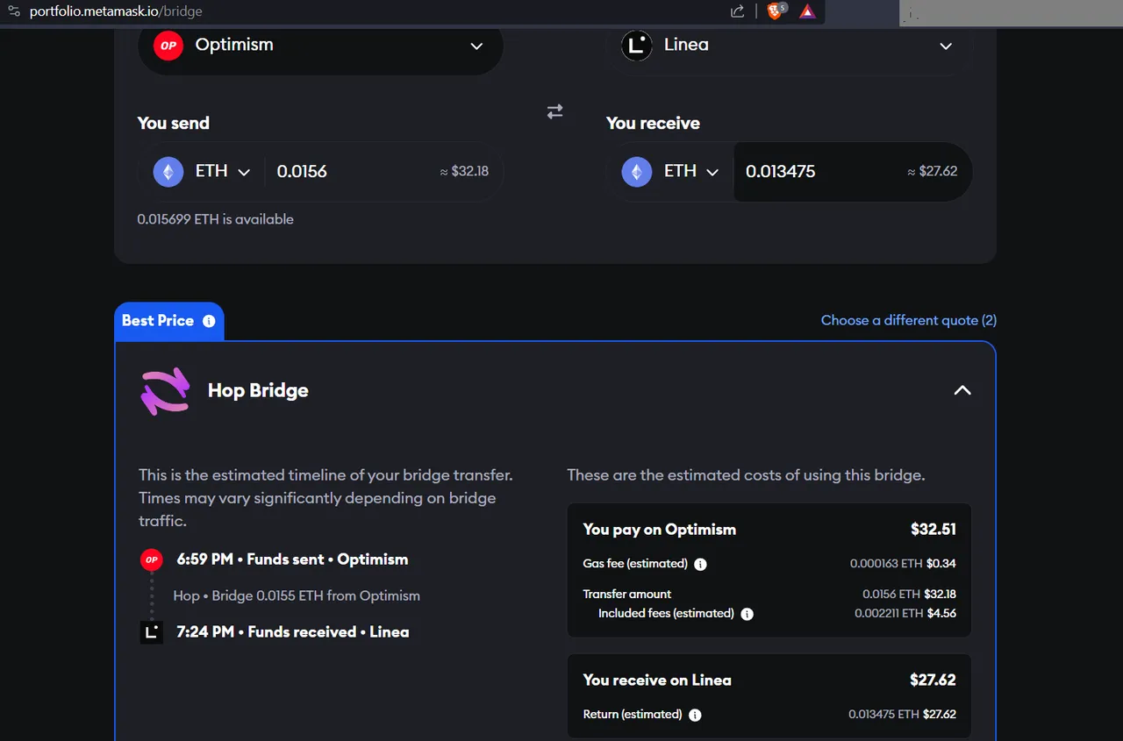1123x741 pixels.
Task: Click the Optimism icon in timeline
Action: 152,559
